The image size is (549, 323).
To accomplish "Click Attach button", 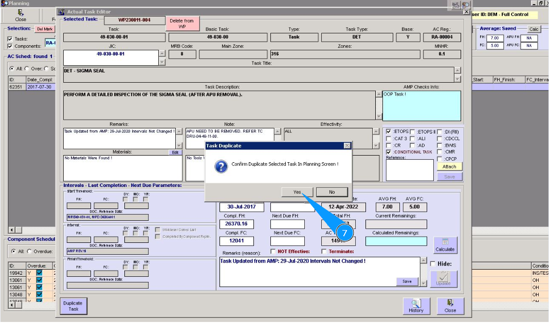I will [449, 166].
